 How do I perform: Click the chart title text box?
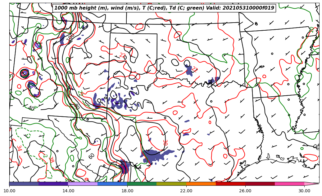click(x=164, y=8)
